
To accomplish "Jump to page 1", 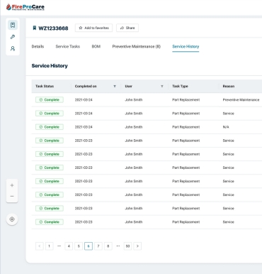I will 49,246.
